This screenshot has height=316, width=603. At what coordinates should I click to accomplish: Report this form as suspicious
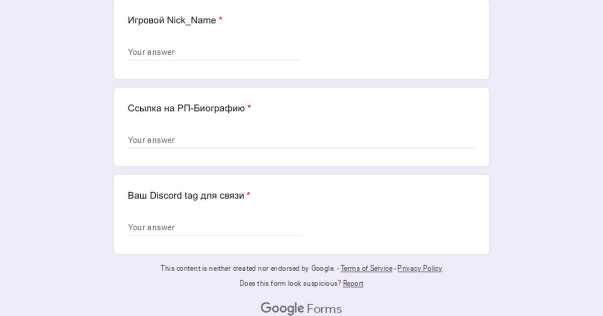(353, 283)
